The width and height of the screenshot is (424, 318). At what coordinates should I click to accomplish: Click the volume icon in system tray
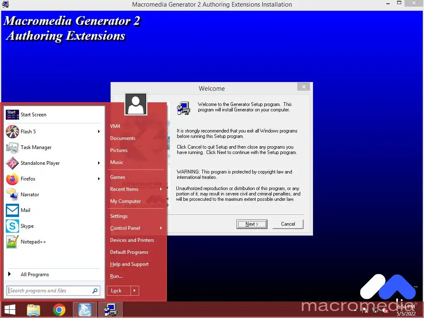coord(385,310)
